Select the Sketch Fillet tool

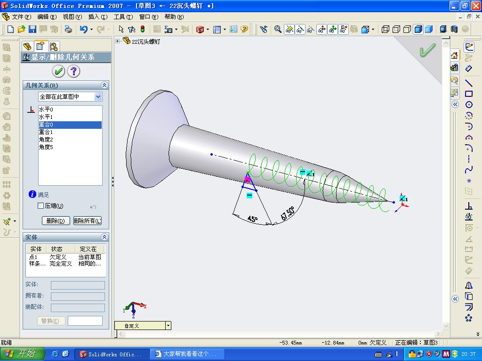tap(469, 148)
